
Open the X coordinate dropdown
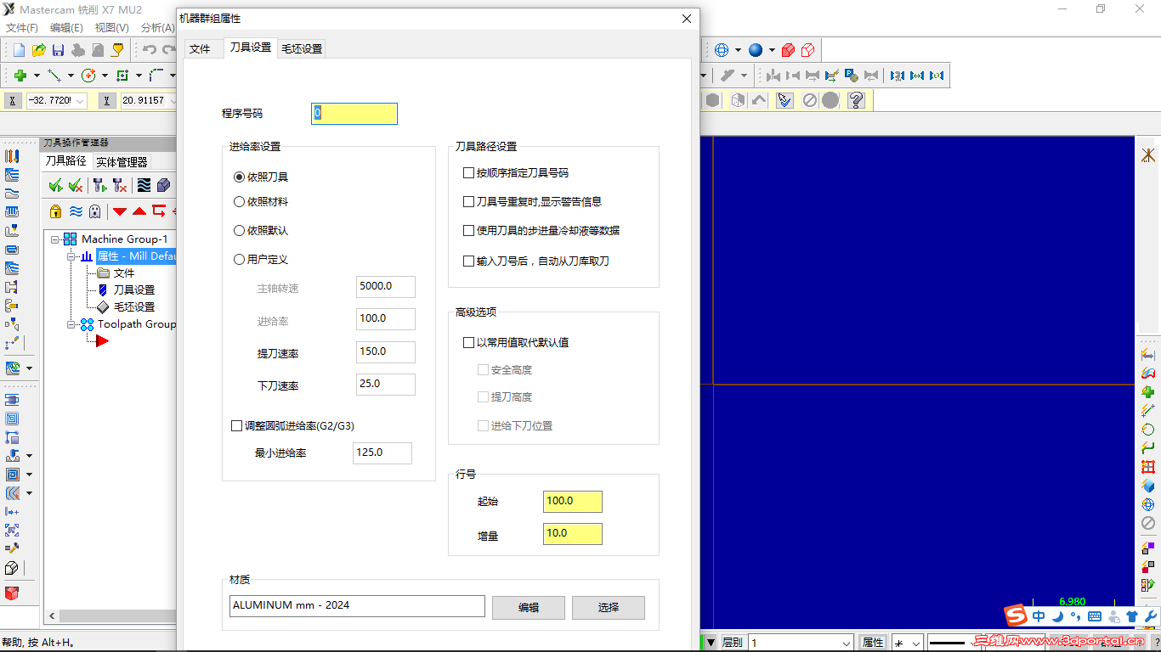[x=81, y=100]
